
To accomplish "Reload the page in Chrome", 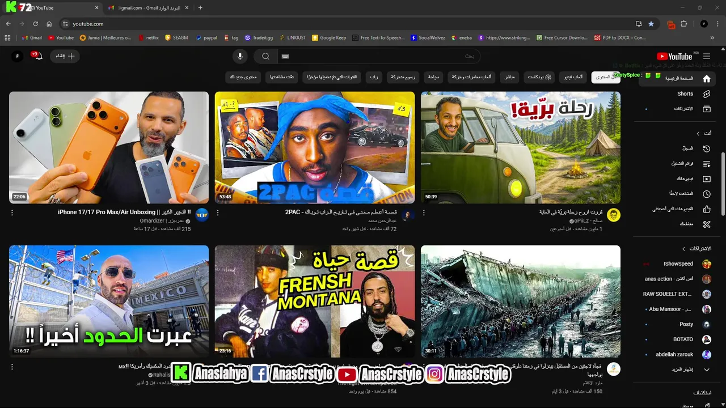I will click(x=35, y=24).
